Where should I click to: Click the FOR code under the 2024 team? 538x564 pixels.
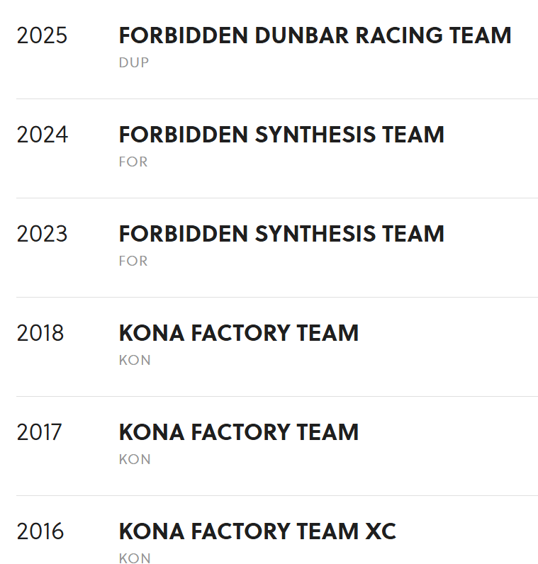click(133, 162)
